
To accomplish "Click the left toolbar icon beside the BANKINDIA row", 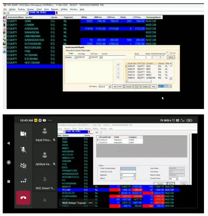I will [x=4, y=32].
